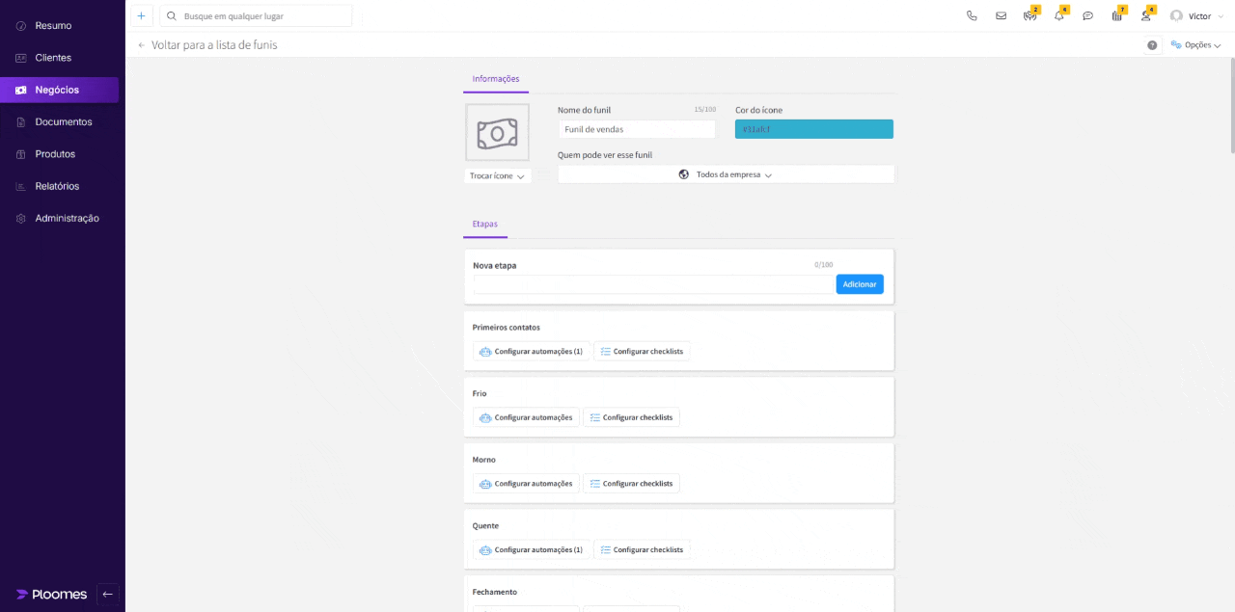This screenshot has height=612, width=1235.
Task: Change the Cor do ícone color swatch
Action: pyautogui.click(x=813, y=128)
